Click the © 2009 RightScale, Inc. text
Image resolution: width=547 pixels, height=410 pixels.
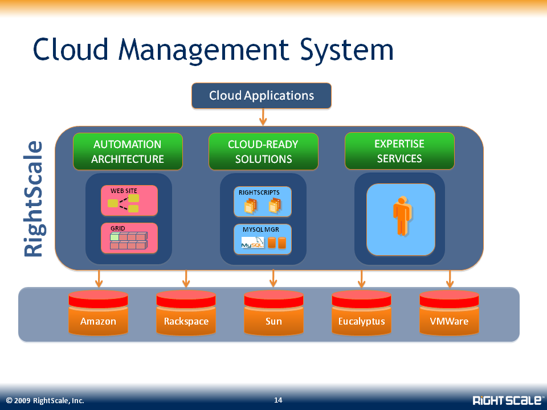click(45, 400)
